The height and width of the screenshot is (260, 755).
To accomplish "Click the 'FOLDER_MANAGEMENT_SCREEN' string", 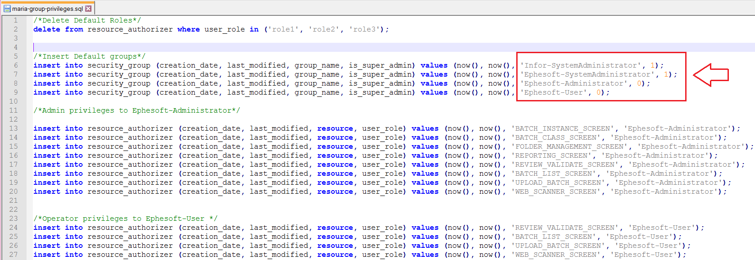I will tap(569, 146).
